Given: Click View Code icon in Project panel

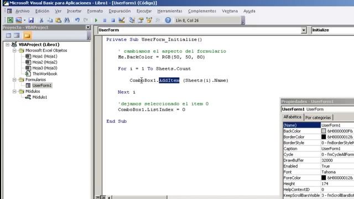Looking at the screenshot, I should point(8,35).
